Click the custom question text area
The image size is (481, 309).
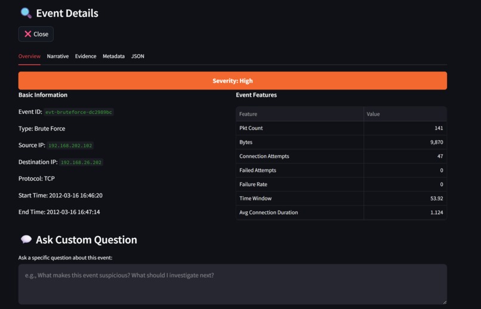[233, 284]
